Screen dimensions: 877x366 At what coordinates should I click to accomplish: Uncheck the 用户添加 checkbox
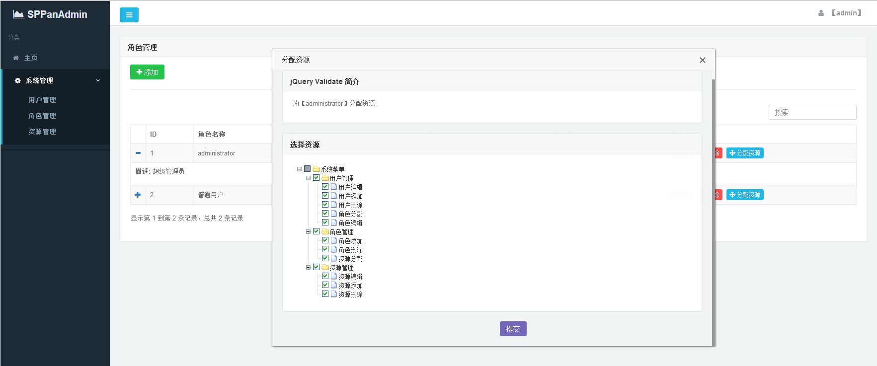[x=325, y=196]
